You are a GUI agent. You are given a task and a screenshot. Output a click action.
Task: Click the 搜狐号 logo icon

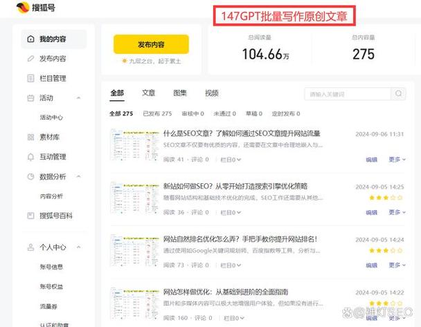pos(23,8)
